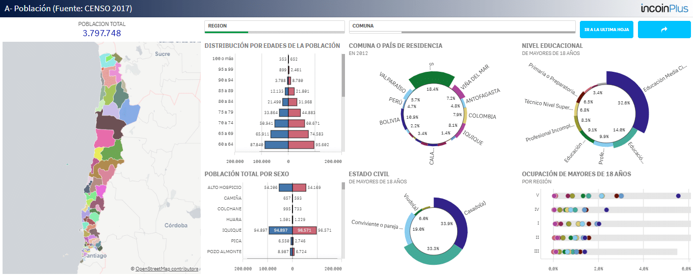Click the POBLACION TOTAL value 3.797.748
Viewport: 693px width, 276px height.
point(102,33)
